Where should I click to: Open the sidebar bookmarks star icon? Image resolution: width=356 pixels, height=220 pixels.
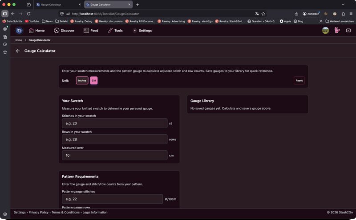click(5, 52)
